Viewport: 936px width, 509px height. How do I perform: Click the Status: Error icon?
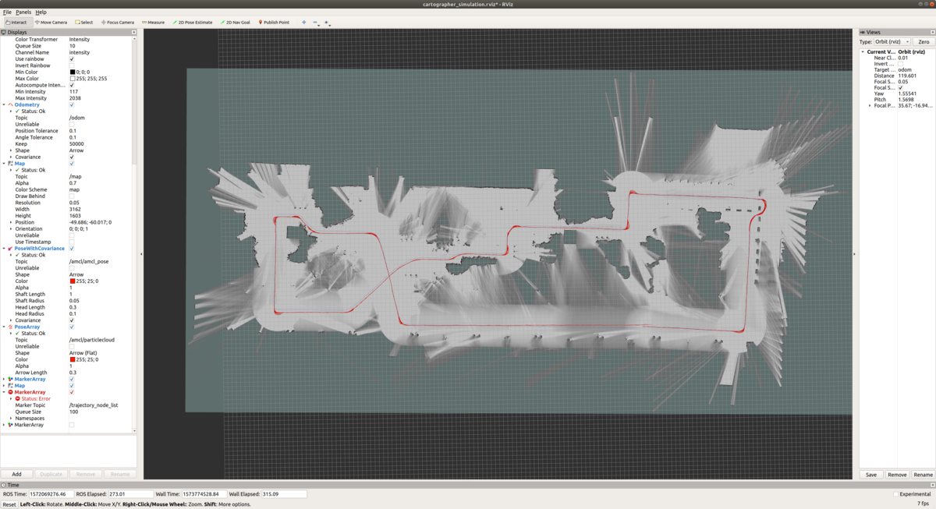click(17, 398)
